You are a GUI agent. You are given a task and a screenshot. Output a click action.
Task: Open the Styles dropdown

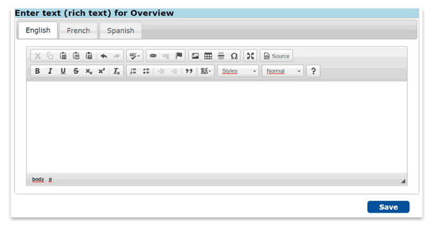238,71
